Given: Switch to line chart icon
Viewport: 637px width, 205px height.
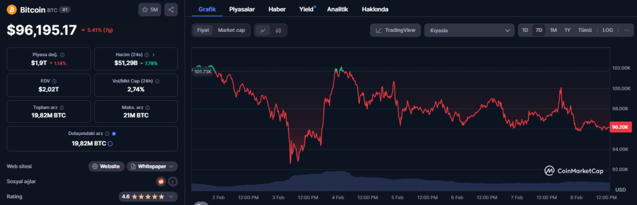Looking at the screenshot, I should coord(263,30).
